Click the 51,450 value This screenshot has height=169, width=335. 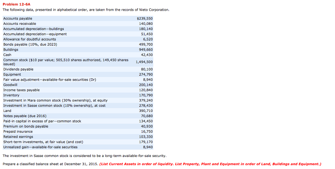click(147, 34)
